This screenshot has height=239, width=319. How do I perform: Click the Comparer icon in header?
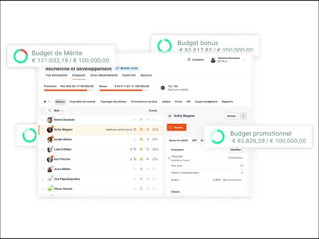pyautogui.click(x=189, y=59)
